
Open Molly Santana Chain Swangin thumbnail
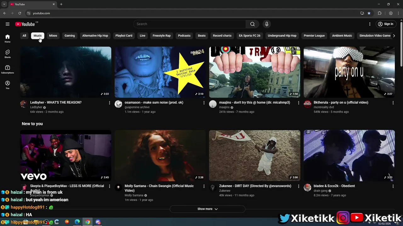[x=160, y=155]
